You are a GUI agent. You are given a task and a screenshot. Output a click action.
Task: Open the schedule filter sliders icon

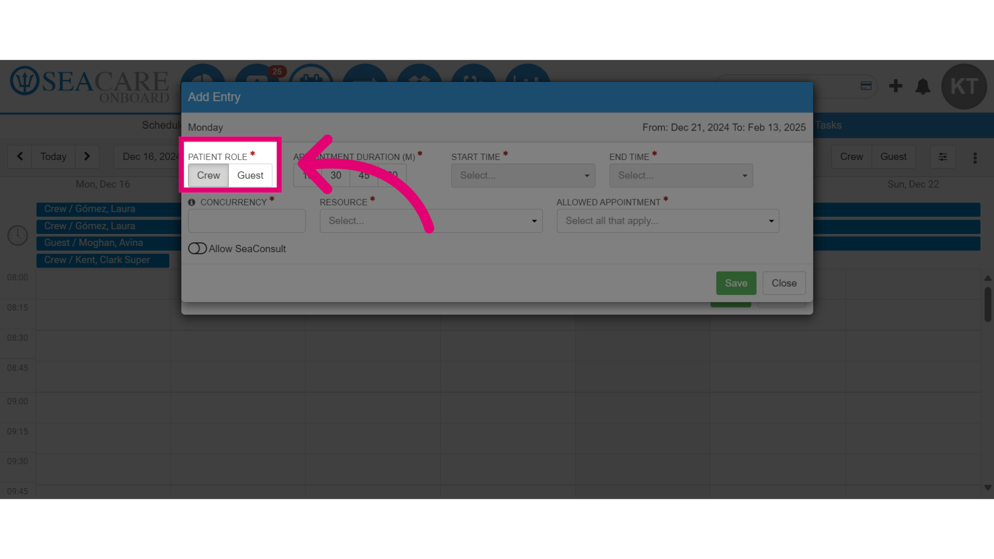pyautogui.click(x=943, y=157)
